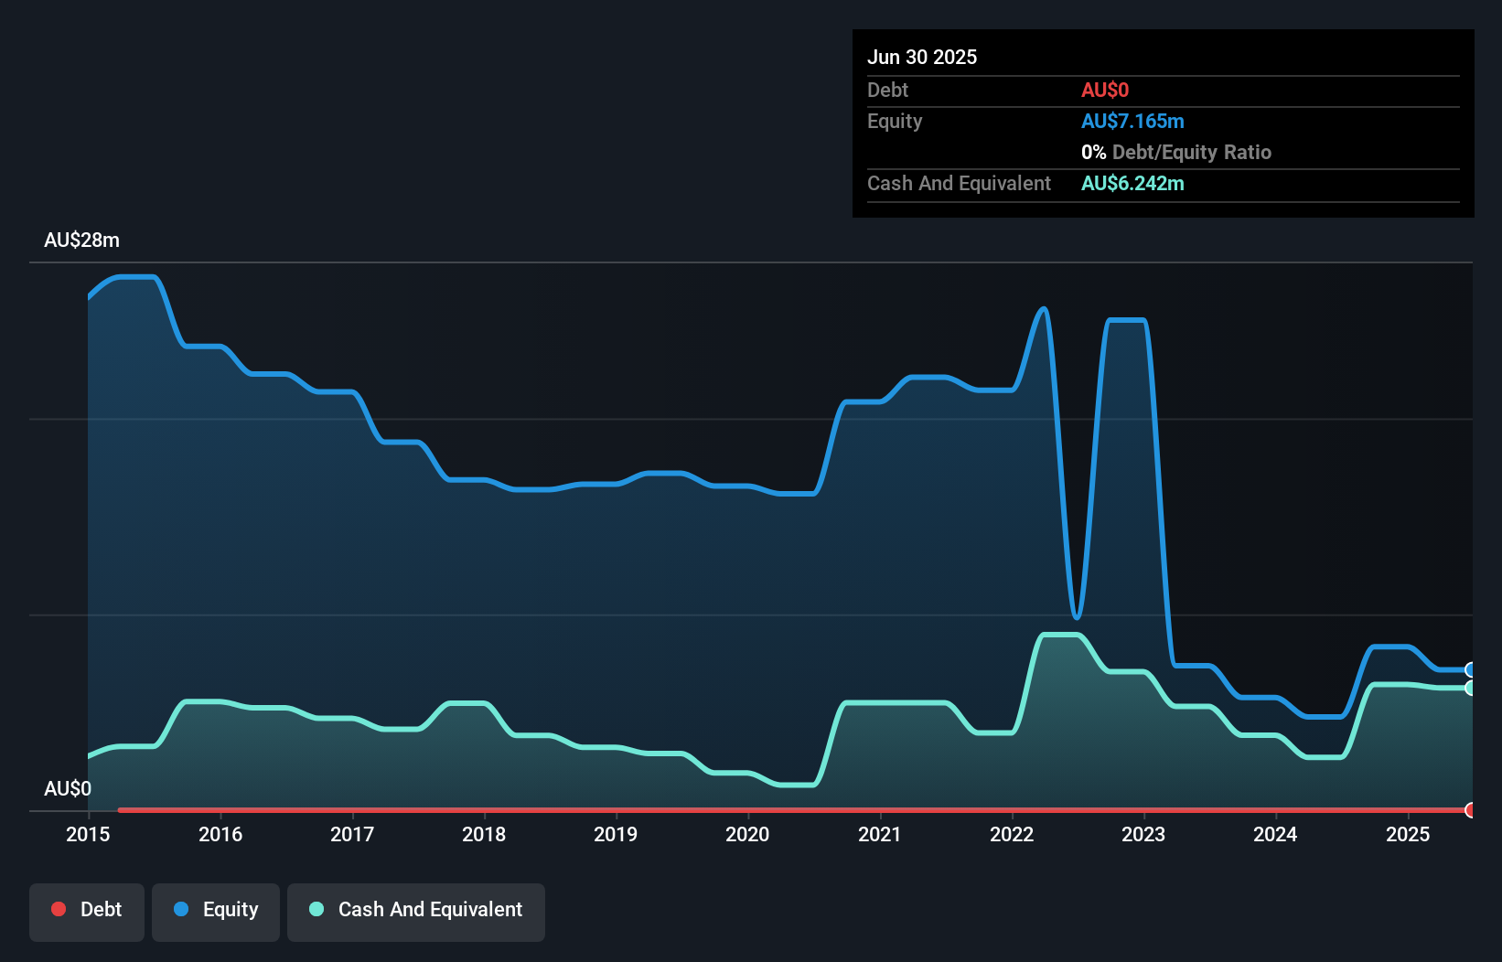Expand the Jun 30 2025 tooltip panel

point(922,56)
